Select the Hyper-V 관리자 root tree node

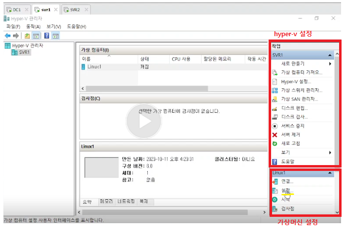(x=27, y=45)
